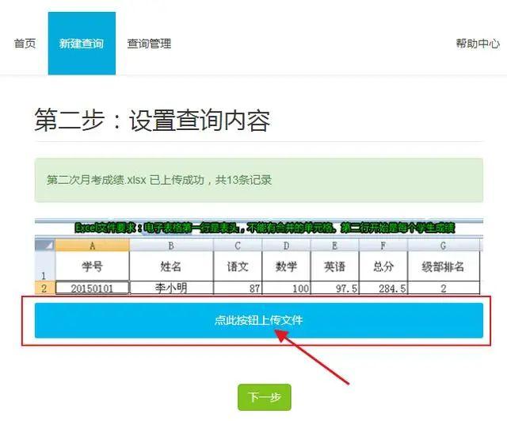The image size is (507, 421).
Task: Open the 首页 navigation tab
Action: 25,44
